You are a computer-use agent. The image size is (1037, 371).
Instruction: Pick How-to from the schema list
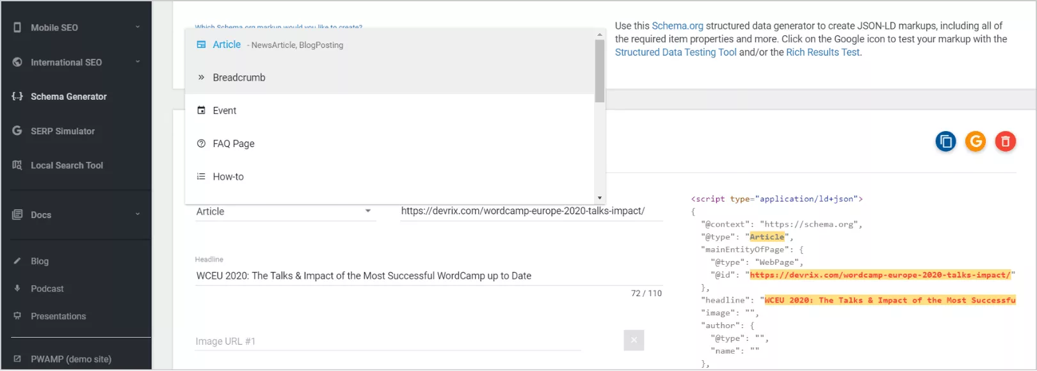(390, 177)
